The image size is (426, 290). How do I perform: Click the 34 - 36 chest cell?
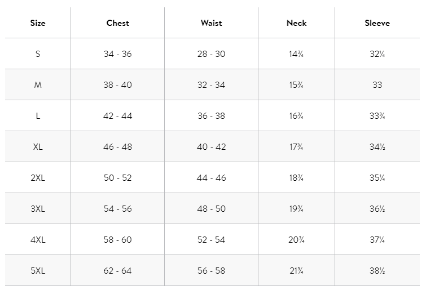(x=117, y=54)
